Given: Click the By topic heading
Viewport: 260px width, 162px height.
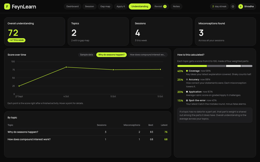Looking at the screenshot, I should pos(12,118).
